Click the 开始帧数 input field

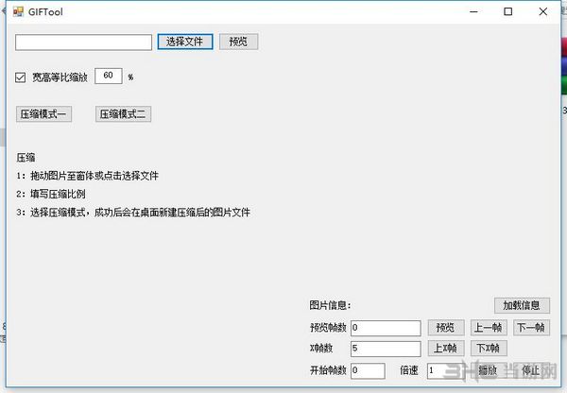coord(368,370)
